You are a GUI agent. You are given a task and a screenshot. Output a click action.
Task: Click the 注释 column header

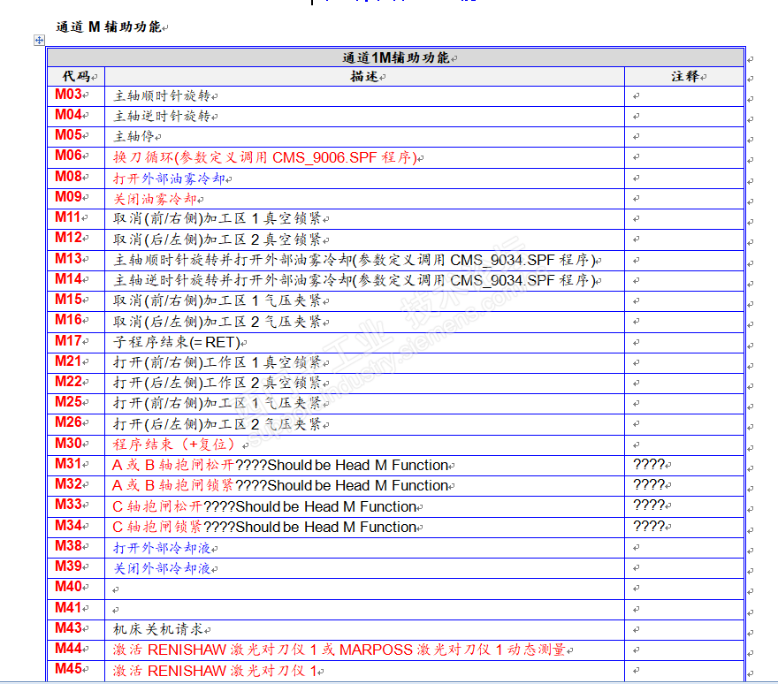click(685, 76)
